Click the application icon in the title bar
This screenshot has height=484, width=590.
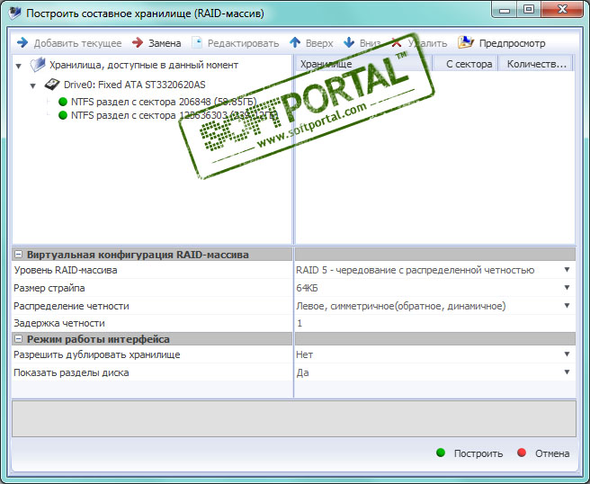point(15,13)
